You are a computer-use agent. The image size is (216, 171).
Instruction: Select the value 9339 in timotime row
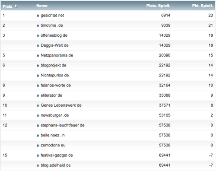(166, 25)
